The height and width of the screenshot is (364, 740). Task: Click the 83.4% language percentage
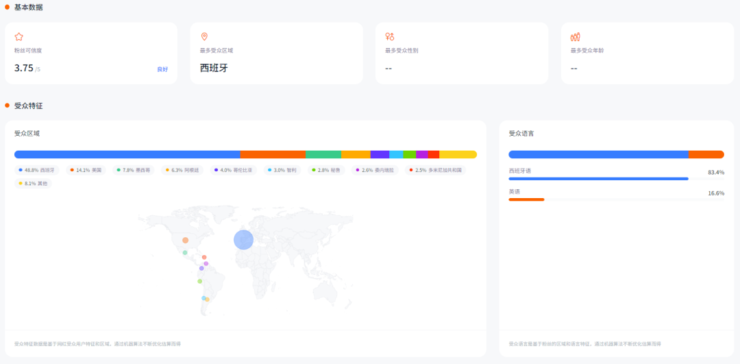click(716, 172)
